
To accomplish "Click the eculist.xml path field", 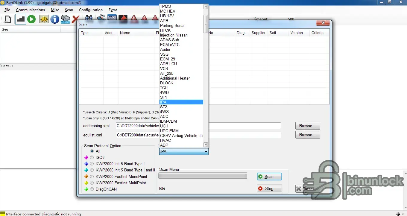I will point(198,135).
